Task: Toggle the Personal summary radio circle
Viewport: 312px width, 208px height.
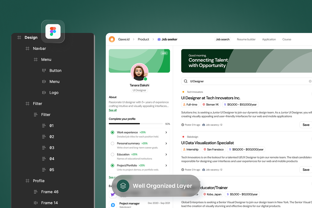Action: click(112, 143)
